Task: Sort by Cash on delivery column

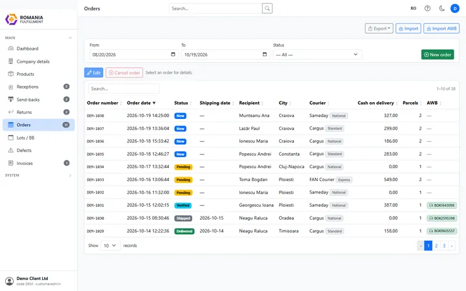Action: (x=377, y=103)
